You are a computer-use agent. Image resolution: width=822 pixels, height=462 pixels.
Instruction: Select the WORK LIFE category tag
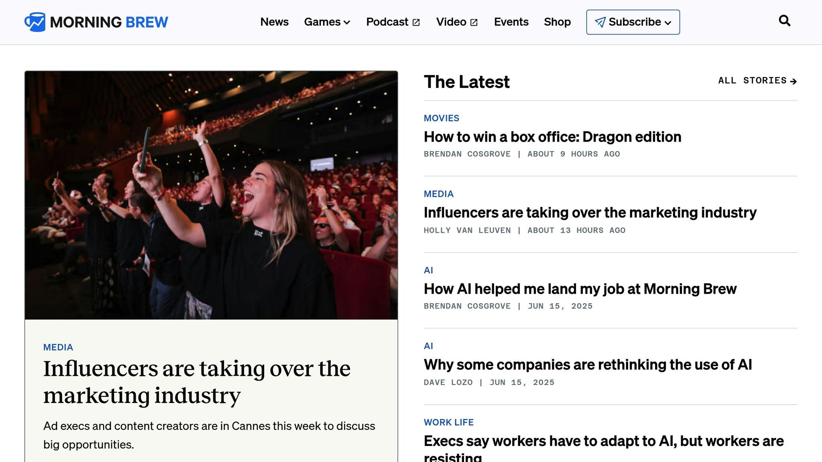[448, 422]
